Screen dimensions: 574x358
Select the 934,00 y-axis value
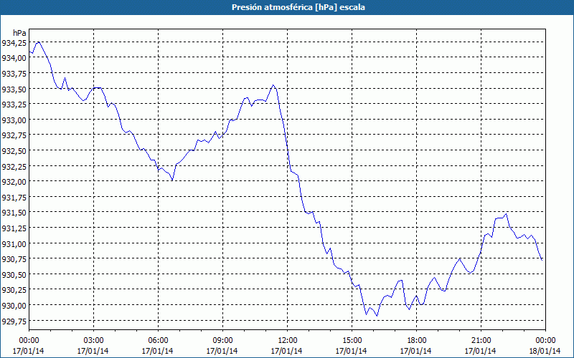[x=14, y=58]
